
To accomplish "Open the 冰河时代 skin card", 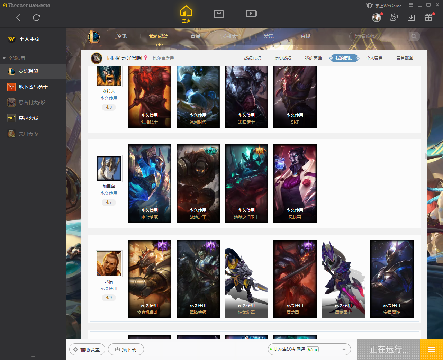I will point(198,97).
